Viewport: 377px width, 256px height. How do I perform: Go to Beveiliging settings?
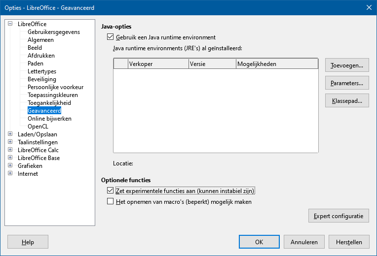pyautogui.click(x=42, y=79)
